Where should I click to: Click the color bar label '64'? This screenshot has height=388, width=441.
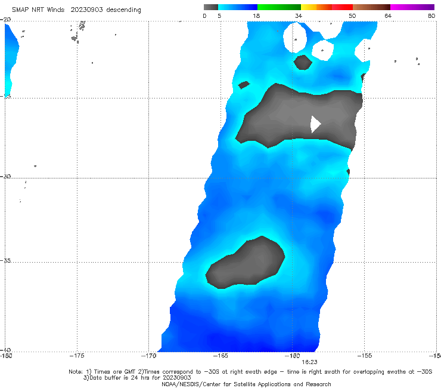[x=388, y=16]
